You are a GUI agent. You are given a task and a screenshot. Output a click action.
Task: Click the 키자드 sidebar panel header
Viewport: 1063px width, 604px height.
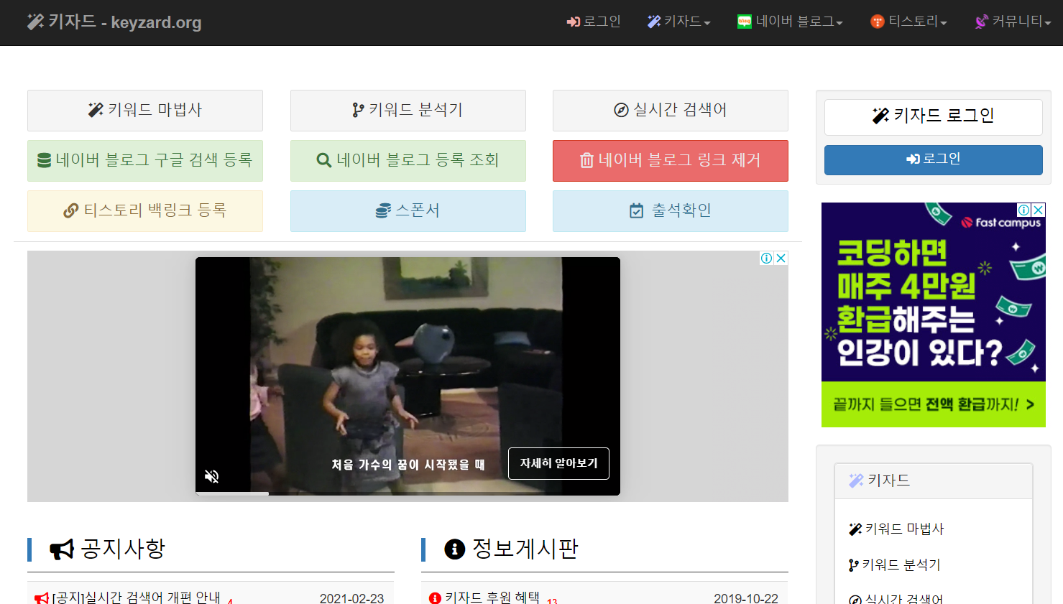pos(933,480)
